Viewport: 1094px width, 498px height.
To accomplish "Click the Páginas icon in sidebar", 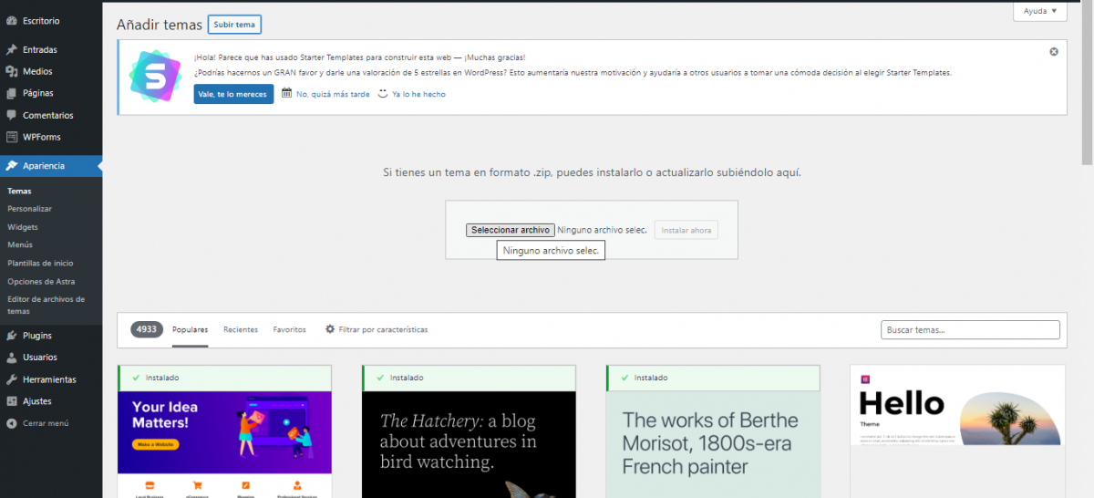I will click(11, 93).
